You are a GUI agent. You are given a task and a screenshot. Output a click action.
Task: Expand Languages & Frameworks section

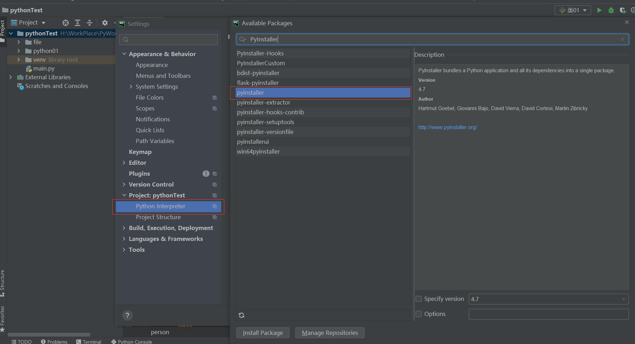(124, 239)
